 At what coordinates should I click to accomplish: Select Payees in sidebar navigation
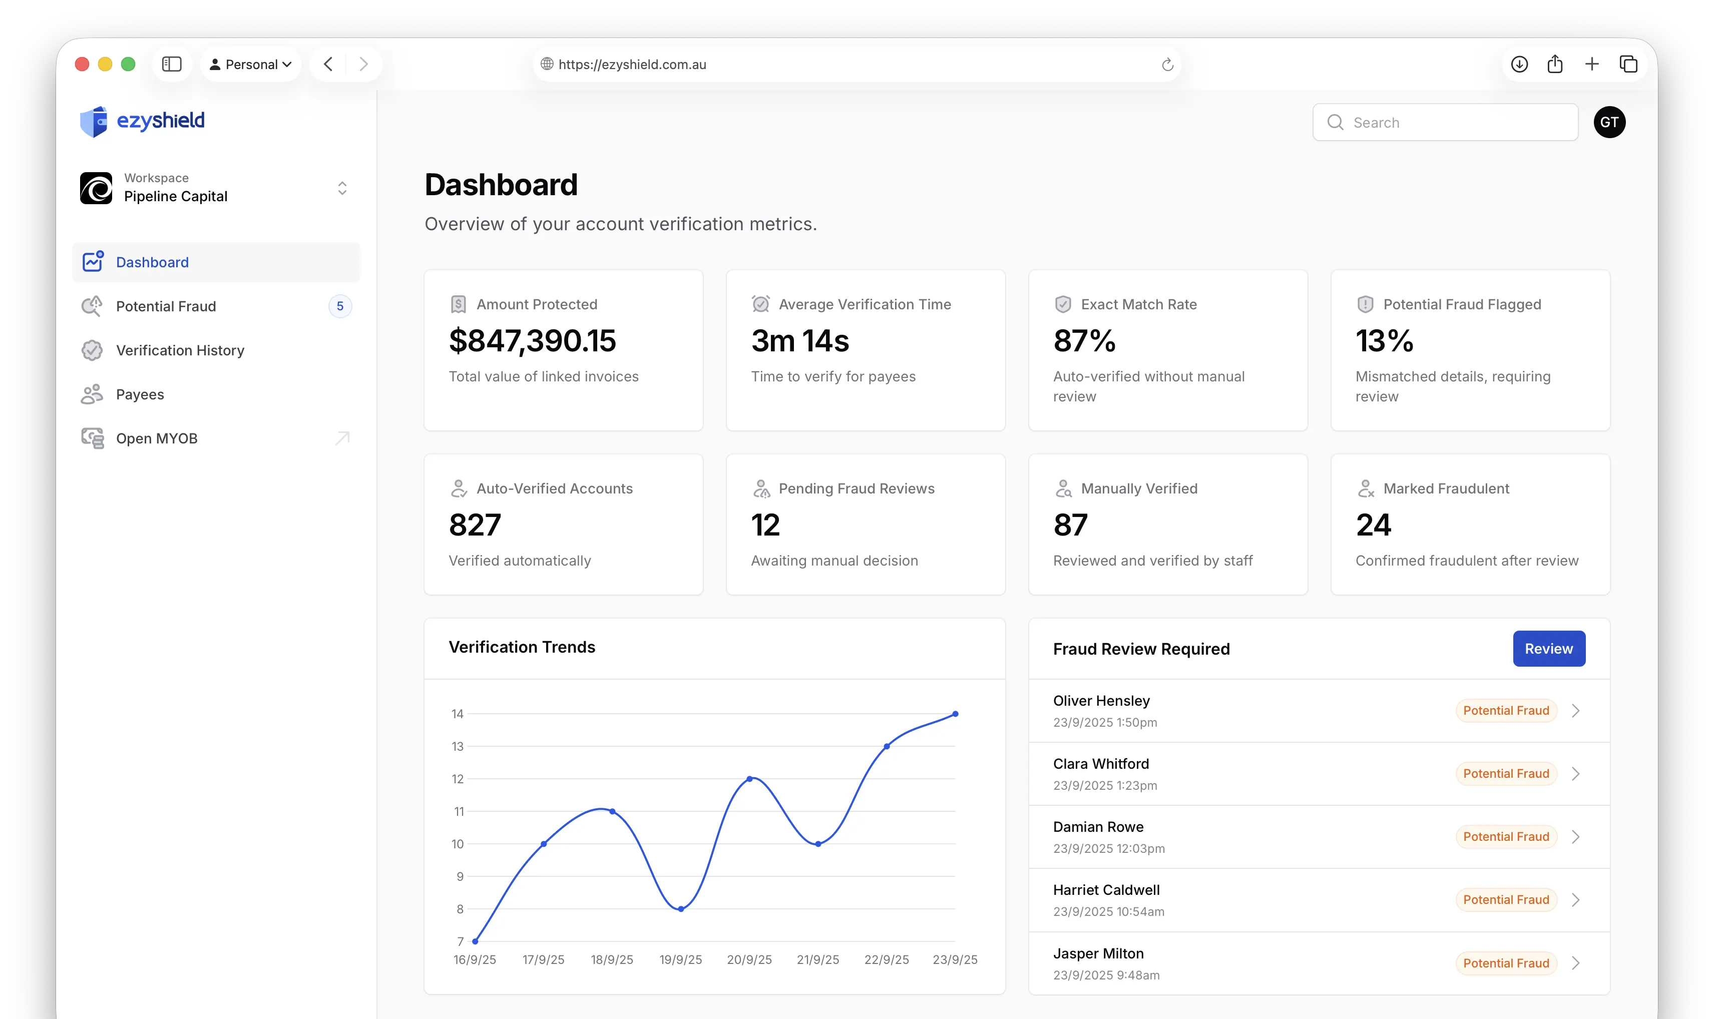(x=140, y=394)
